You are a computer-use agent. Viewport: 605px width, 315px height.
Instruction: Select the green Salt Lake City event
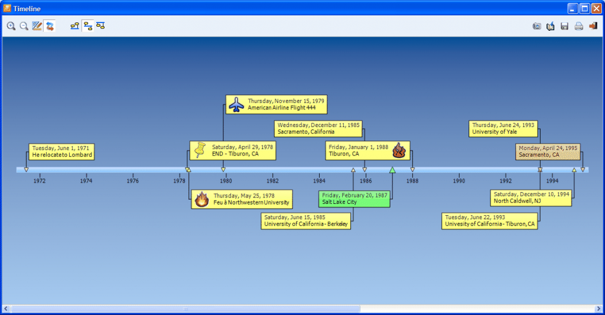[x=354, y=199]
